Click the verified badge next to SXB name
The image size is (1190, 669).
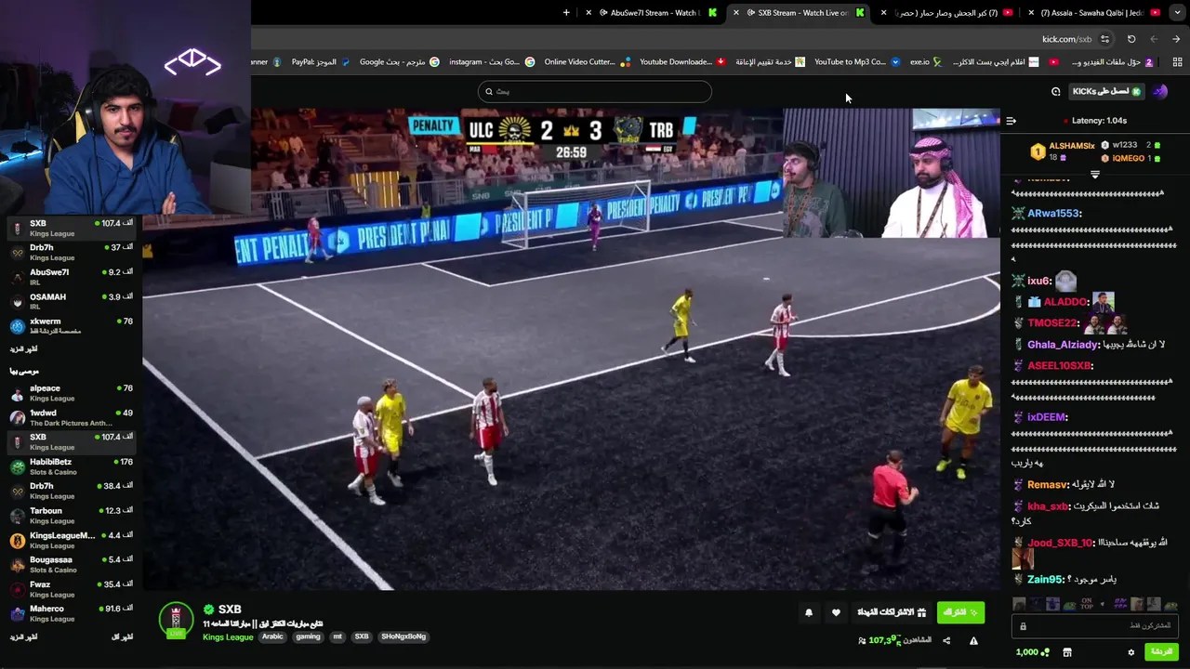point(208,610)
